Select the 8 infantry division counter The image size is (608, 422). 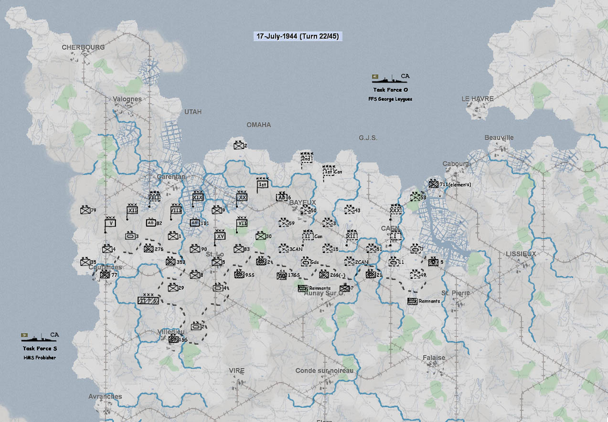pyautogui.click(x=194, y=274)
